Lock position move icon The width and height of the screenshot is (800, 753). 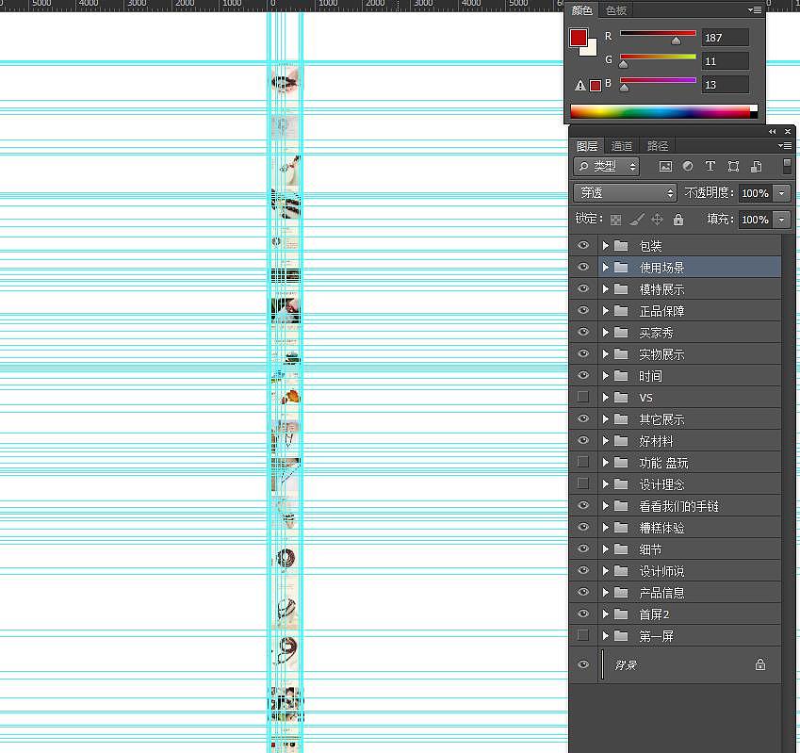[657, 220]
